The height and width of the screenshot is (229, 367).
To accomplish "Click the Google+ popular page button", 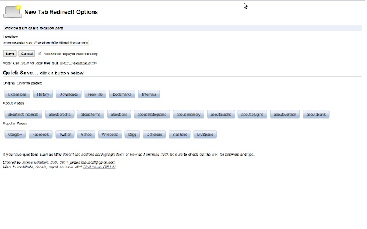I will point(15,135).
